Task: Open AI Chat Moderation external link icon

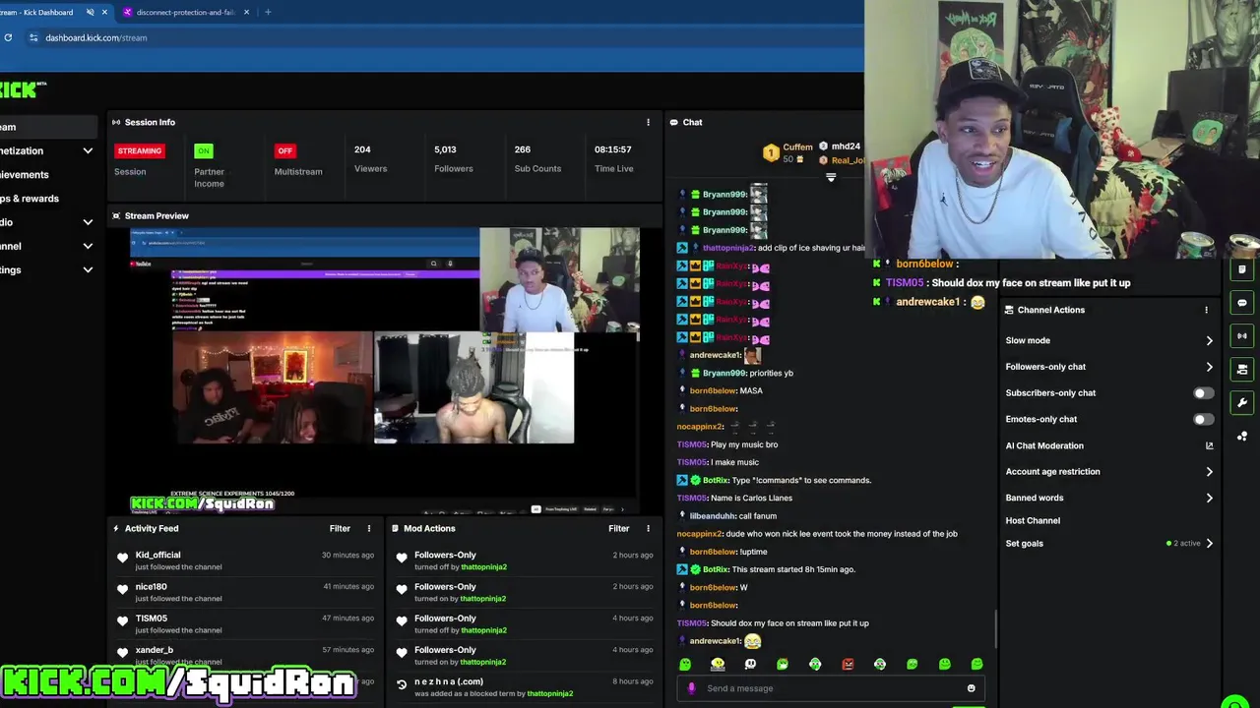Action: click(x=1209, y=445)
